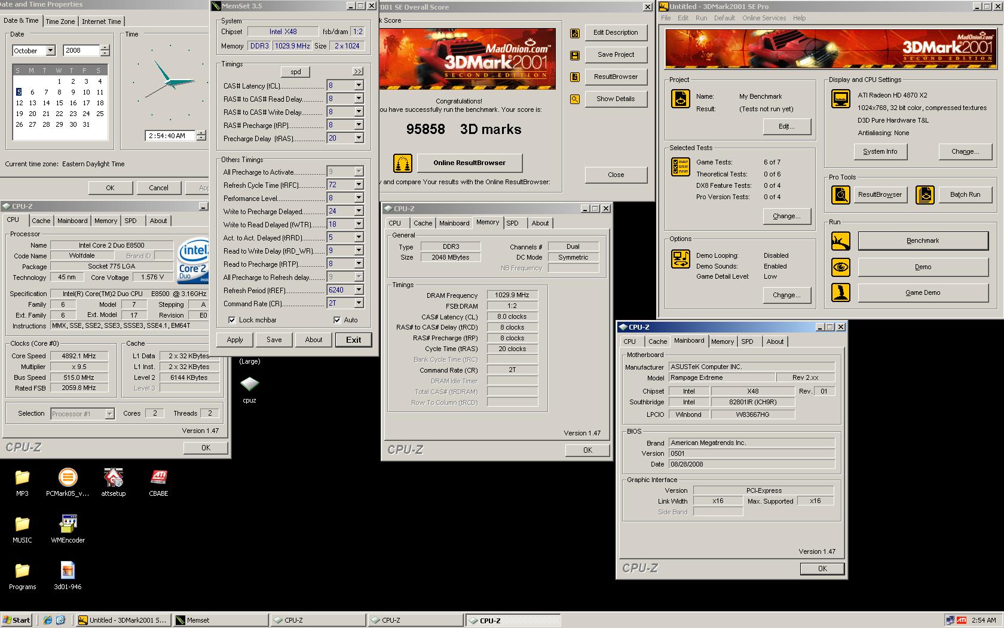This screenshot has height=628, width=1004.
Task: Click the Save Project floppy icon
Action: (574, 56)
